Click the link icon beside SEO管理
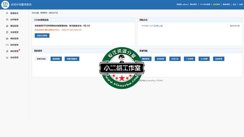The height and width of the screenshot is (137, 244). click(7, 45)
